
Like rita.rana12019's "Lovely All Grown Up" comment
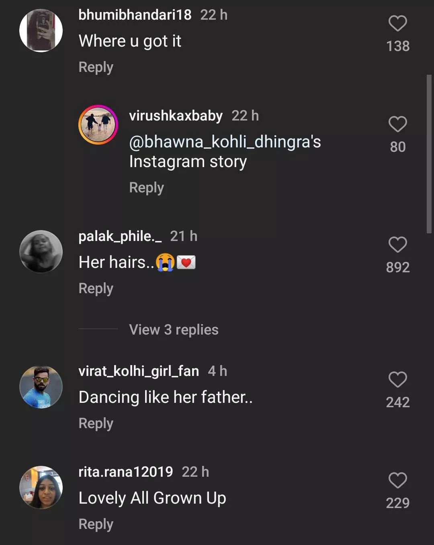[397, 481]
